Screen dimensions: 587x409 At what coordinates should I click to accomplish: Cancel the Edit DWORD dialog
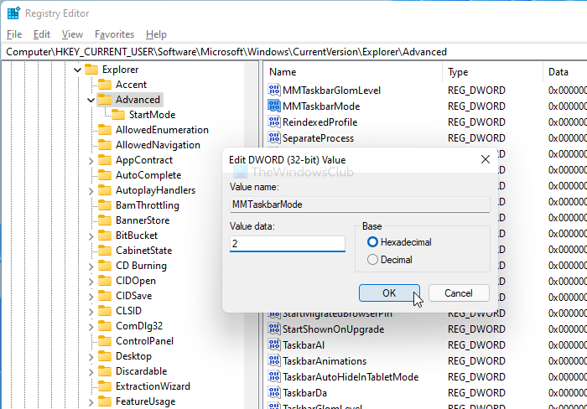459,293
